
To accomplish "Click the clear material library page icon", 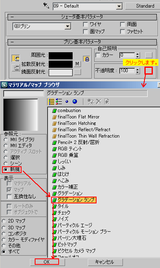I will 107,102.
